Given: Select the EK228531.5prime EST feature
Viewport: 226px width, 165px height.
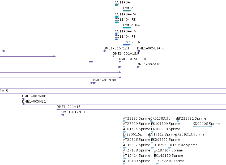Looking at the screenshot, I should [x=178, y=121].
